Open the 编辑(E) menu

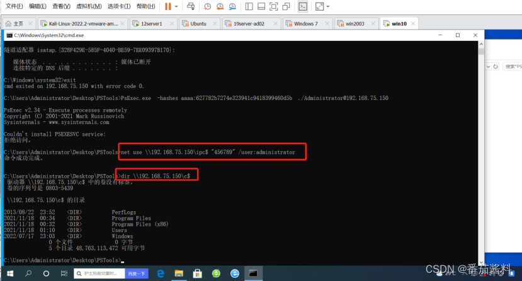coord(38,6)
